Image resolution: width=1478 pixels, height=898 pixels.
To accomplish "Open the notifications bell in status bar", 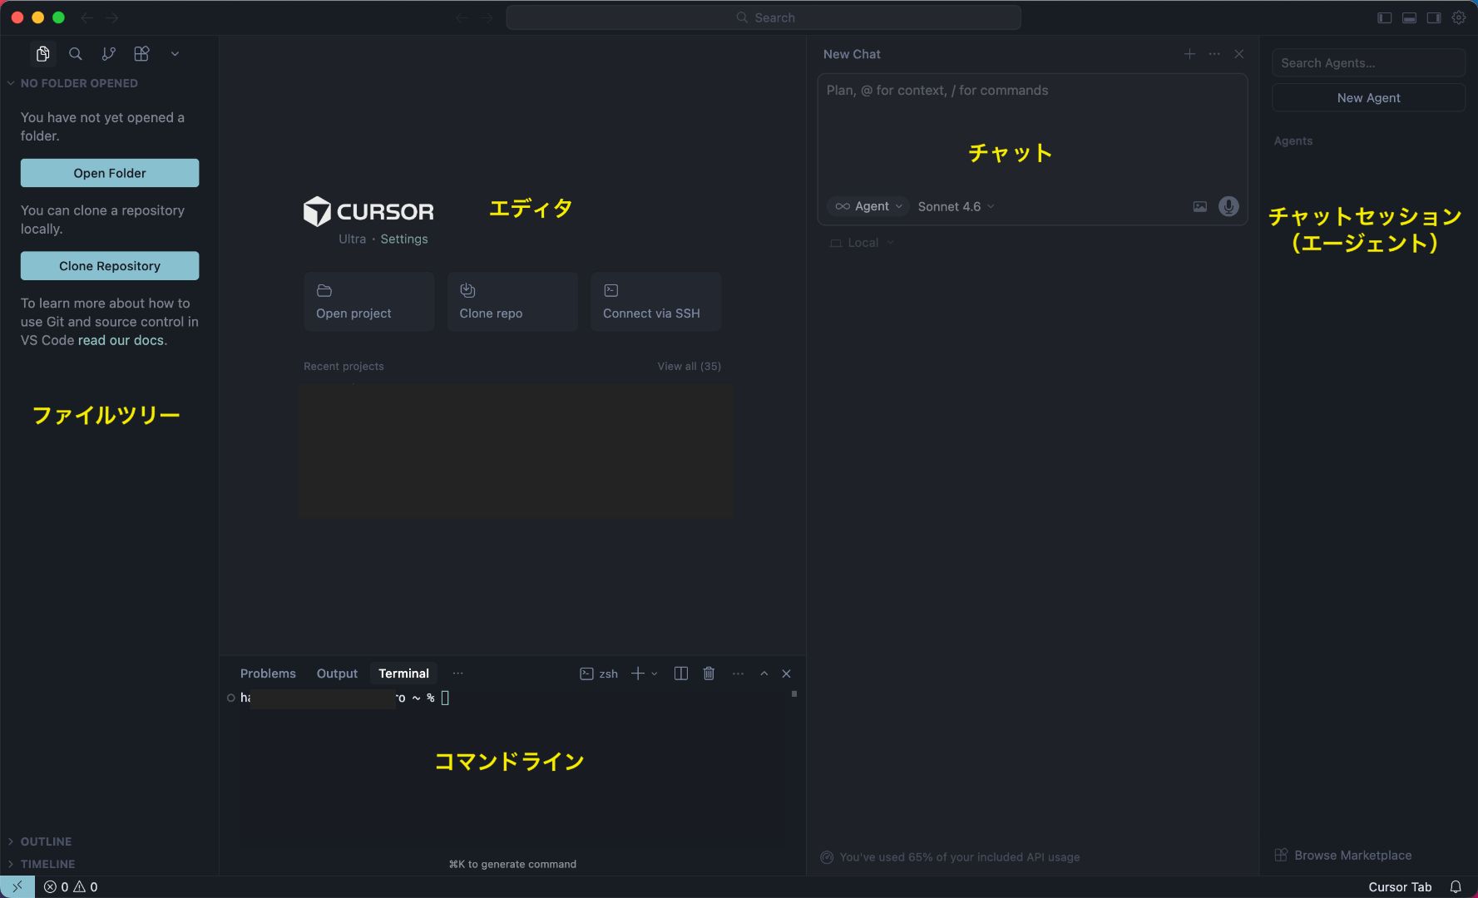I will (1456, 887).
